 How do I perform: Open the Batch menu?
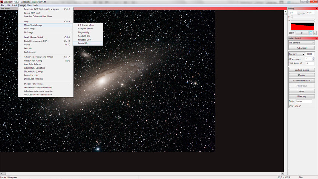tap(14, 6)
